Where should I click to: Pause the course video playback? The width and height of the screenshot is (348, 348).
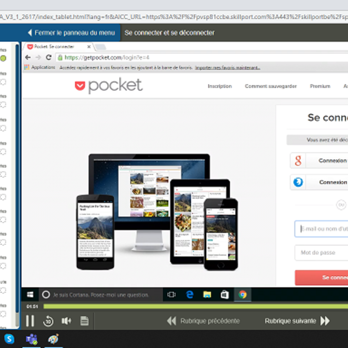tap(30, 321)
